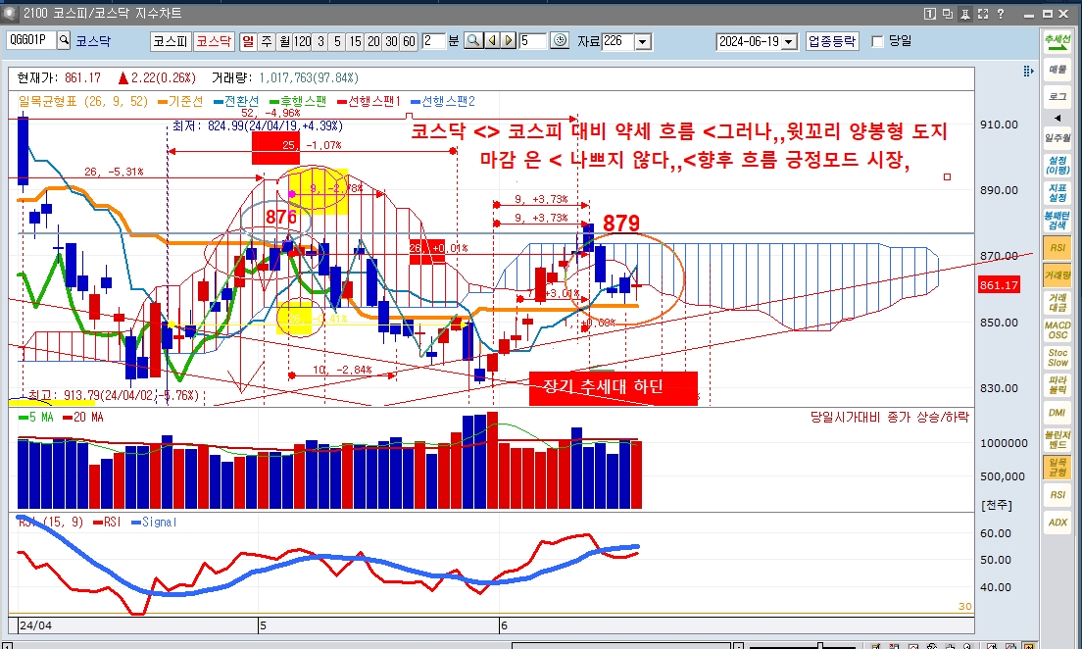Select the 월 monthly period

coord(284,41)
